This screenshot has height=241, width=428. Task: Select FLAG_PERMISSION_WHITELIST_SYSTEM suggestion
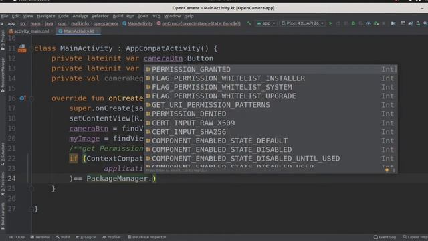click(270, 87)
